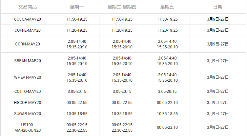247x136 pixels.
Task: Click the 星期一 column header
Action: coord(77,7)
